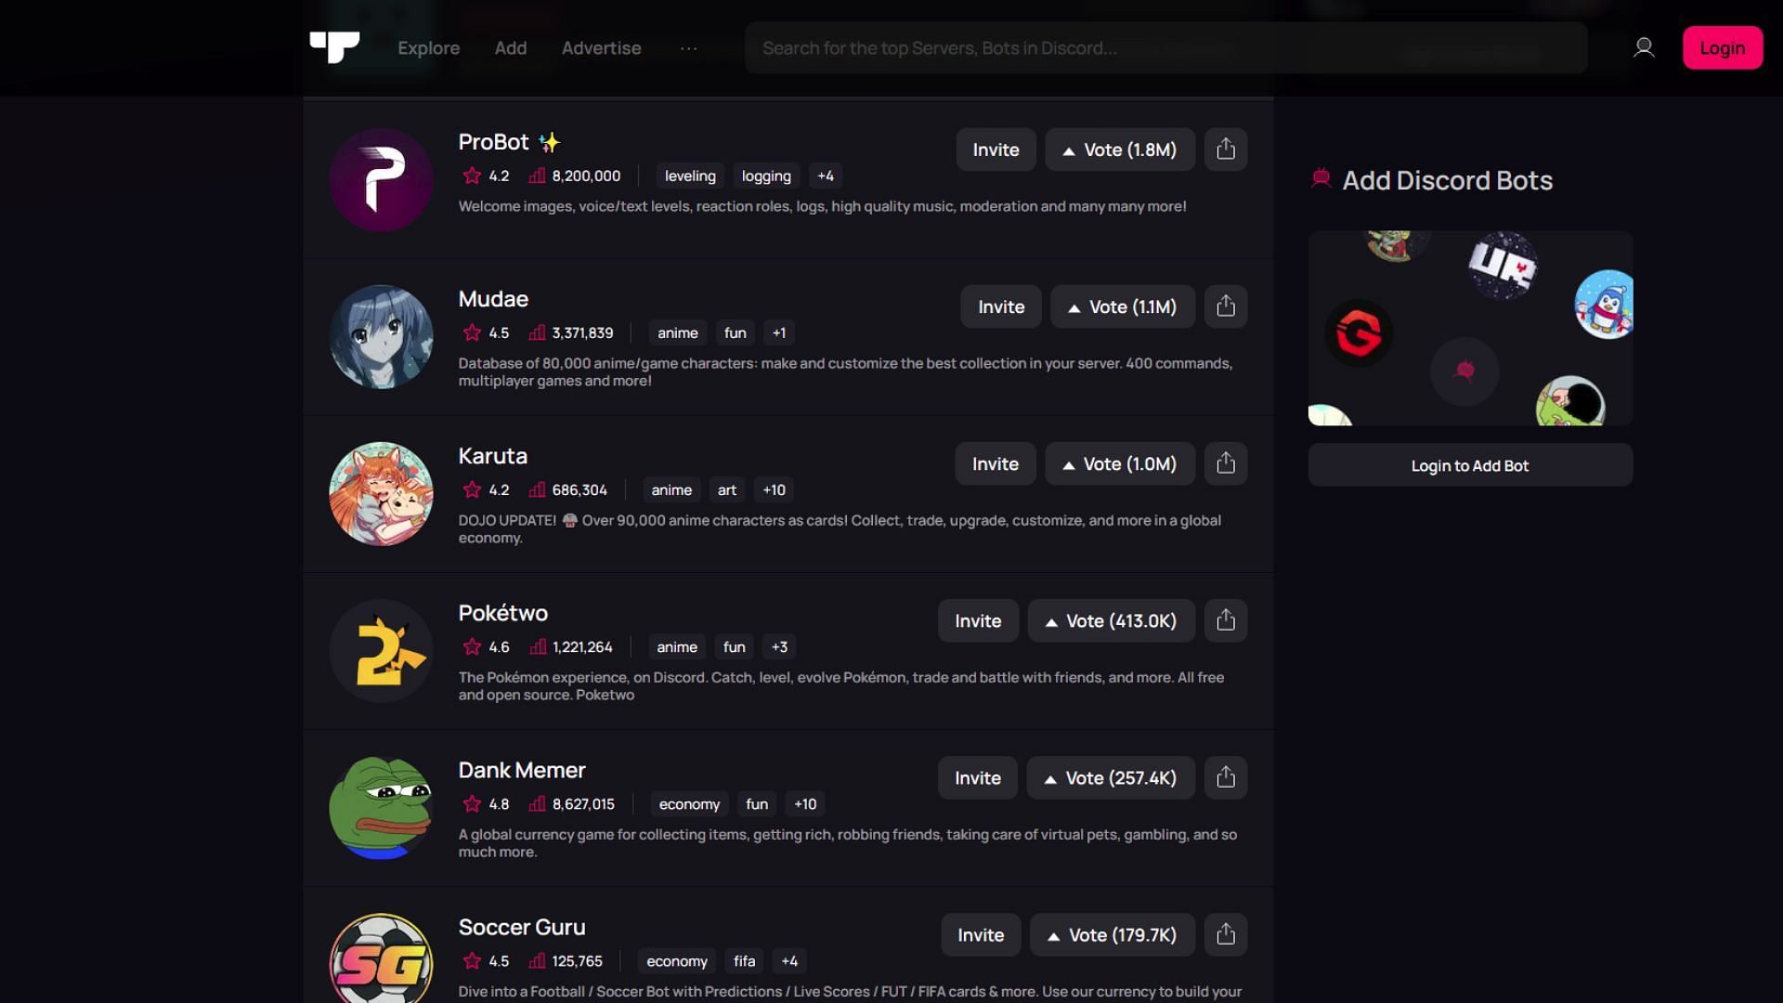Click the search input field
Image resolution: width=1783 pixels, height=1003 pixels.
[1164, 46]
